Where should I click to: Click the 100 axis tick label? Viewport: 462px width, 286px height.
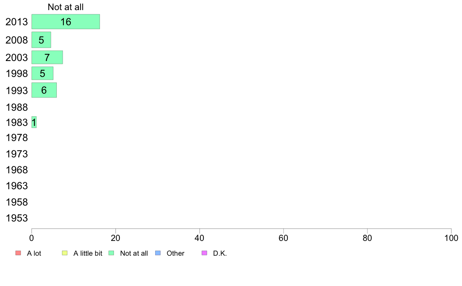[451, 238]
